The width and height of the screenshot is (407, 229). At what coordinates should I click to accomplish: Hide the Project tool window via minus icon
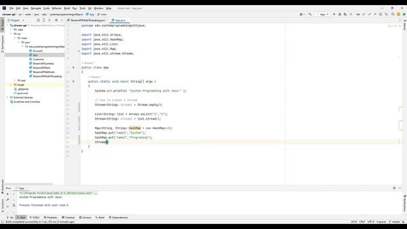click(x=62, y=20)
